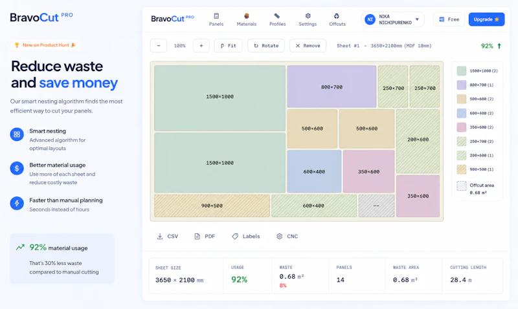The image size is (518, 309).
Task: Click the Fit button
Action: tap(229, 46)
